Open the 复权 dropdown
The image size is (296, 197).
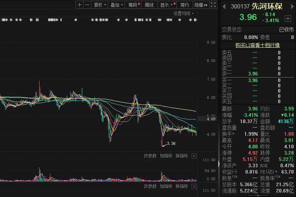100,5
